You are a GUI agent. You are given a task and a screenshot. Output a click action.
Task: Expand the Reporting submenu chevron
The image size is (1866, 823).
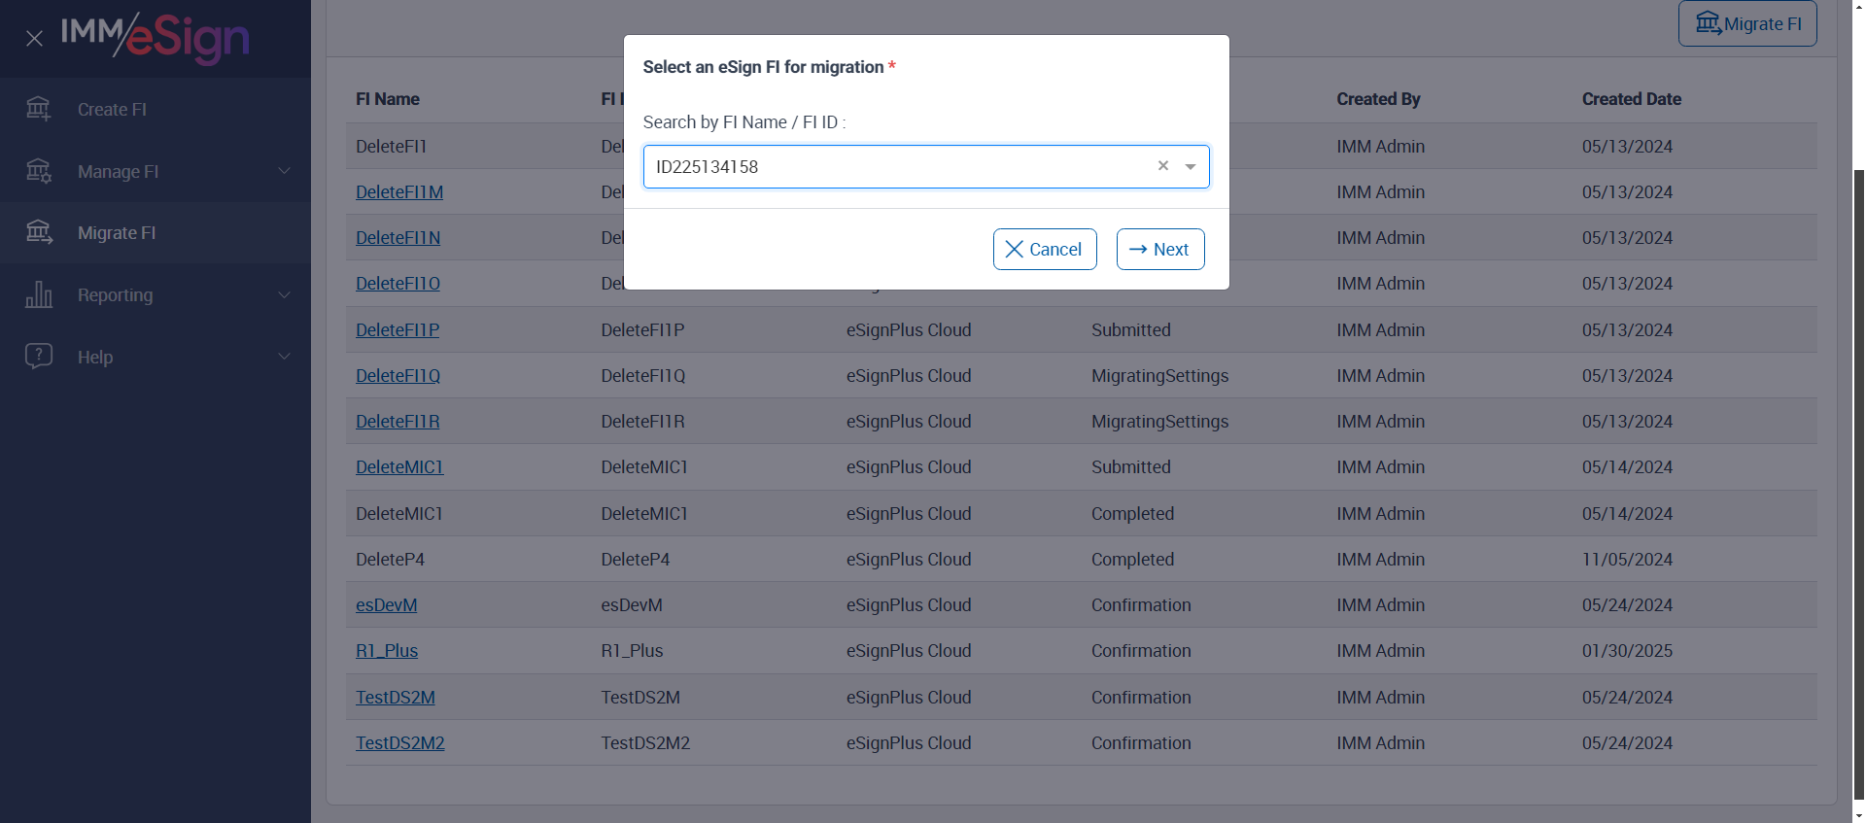coord(284,294)
